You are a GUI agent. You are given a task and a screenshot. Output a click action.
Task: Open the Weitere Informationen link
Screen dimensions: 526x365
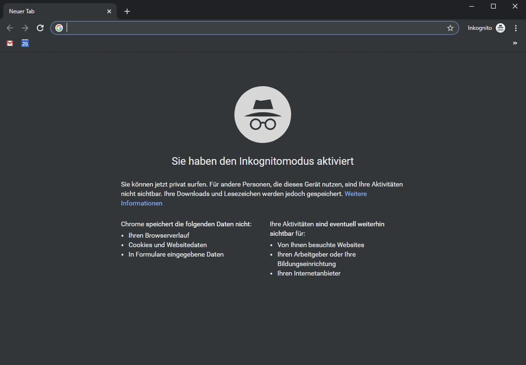355,194
